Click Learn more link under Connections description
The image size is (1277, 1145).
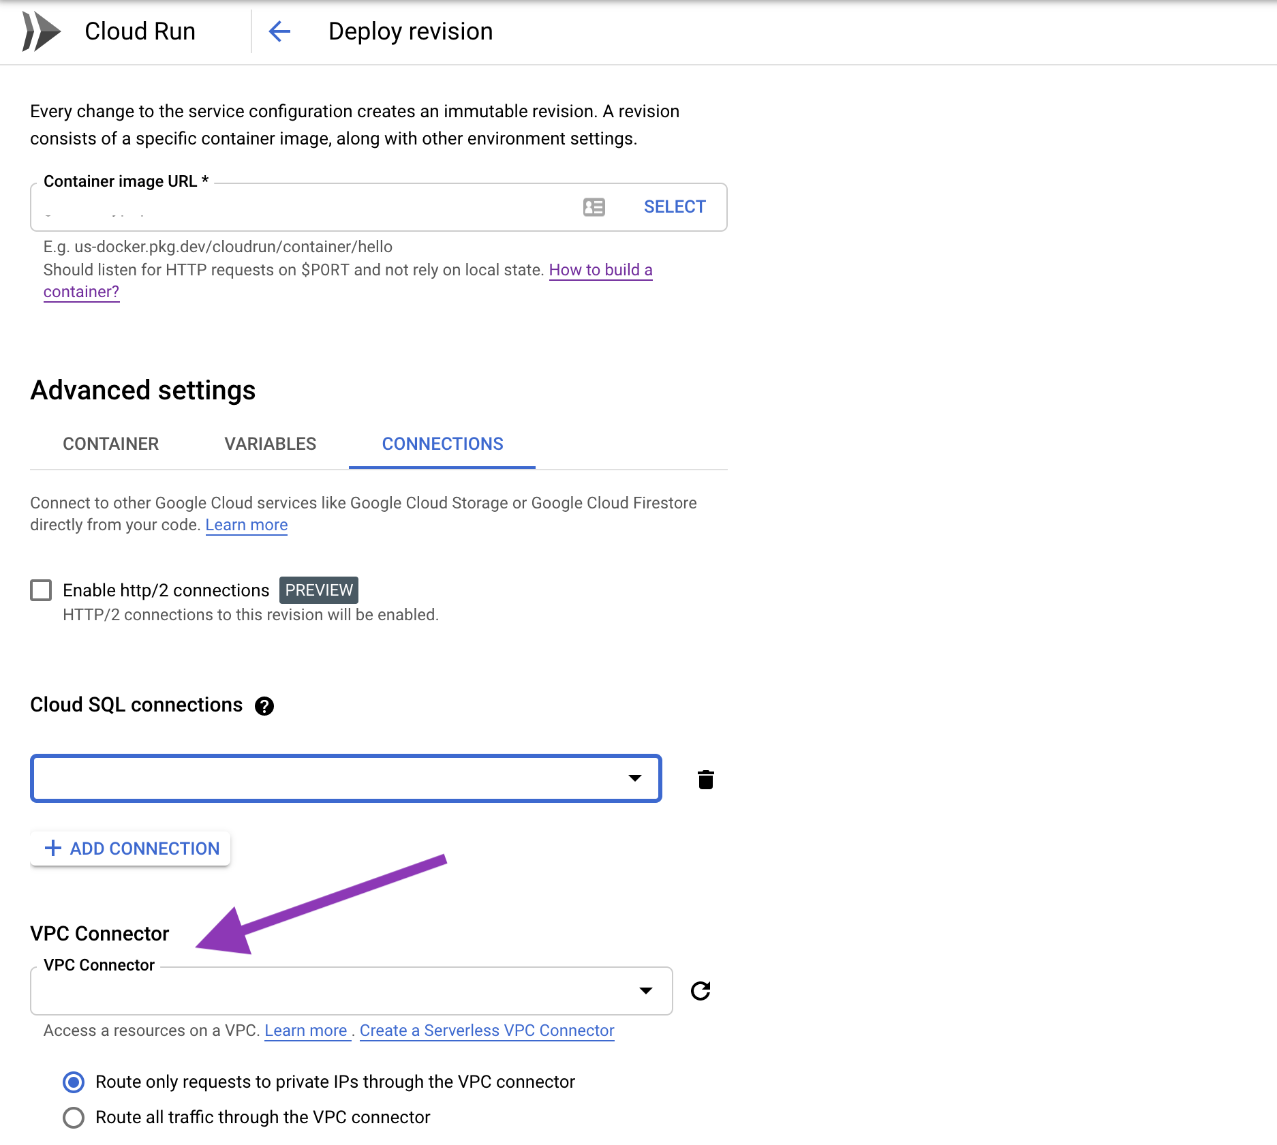[246, 525]
